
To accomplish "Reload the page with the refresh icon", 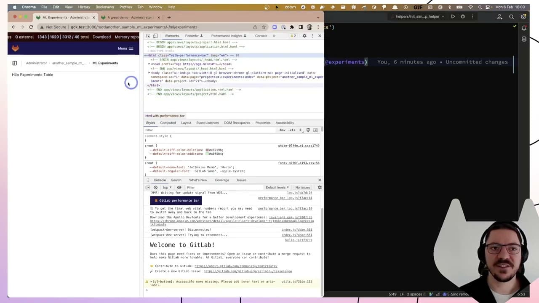I will tap(31, 27).
